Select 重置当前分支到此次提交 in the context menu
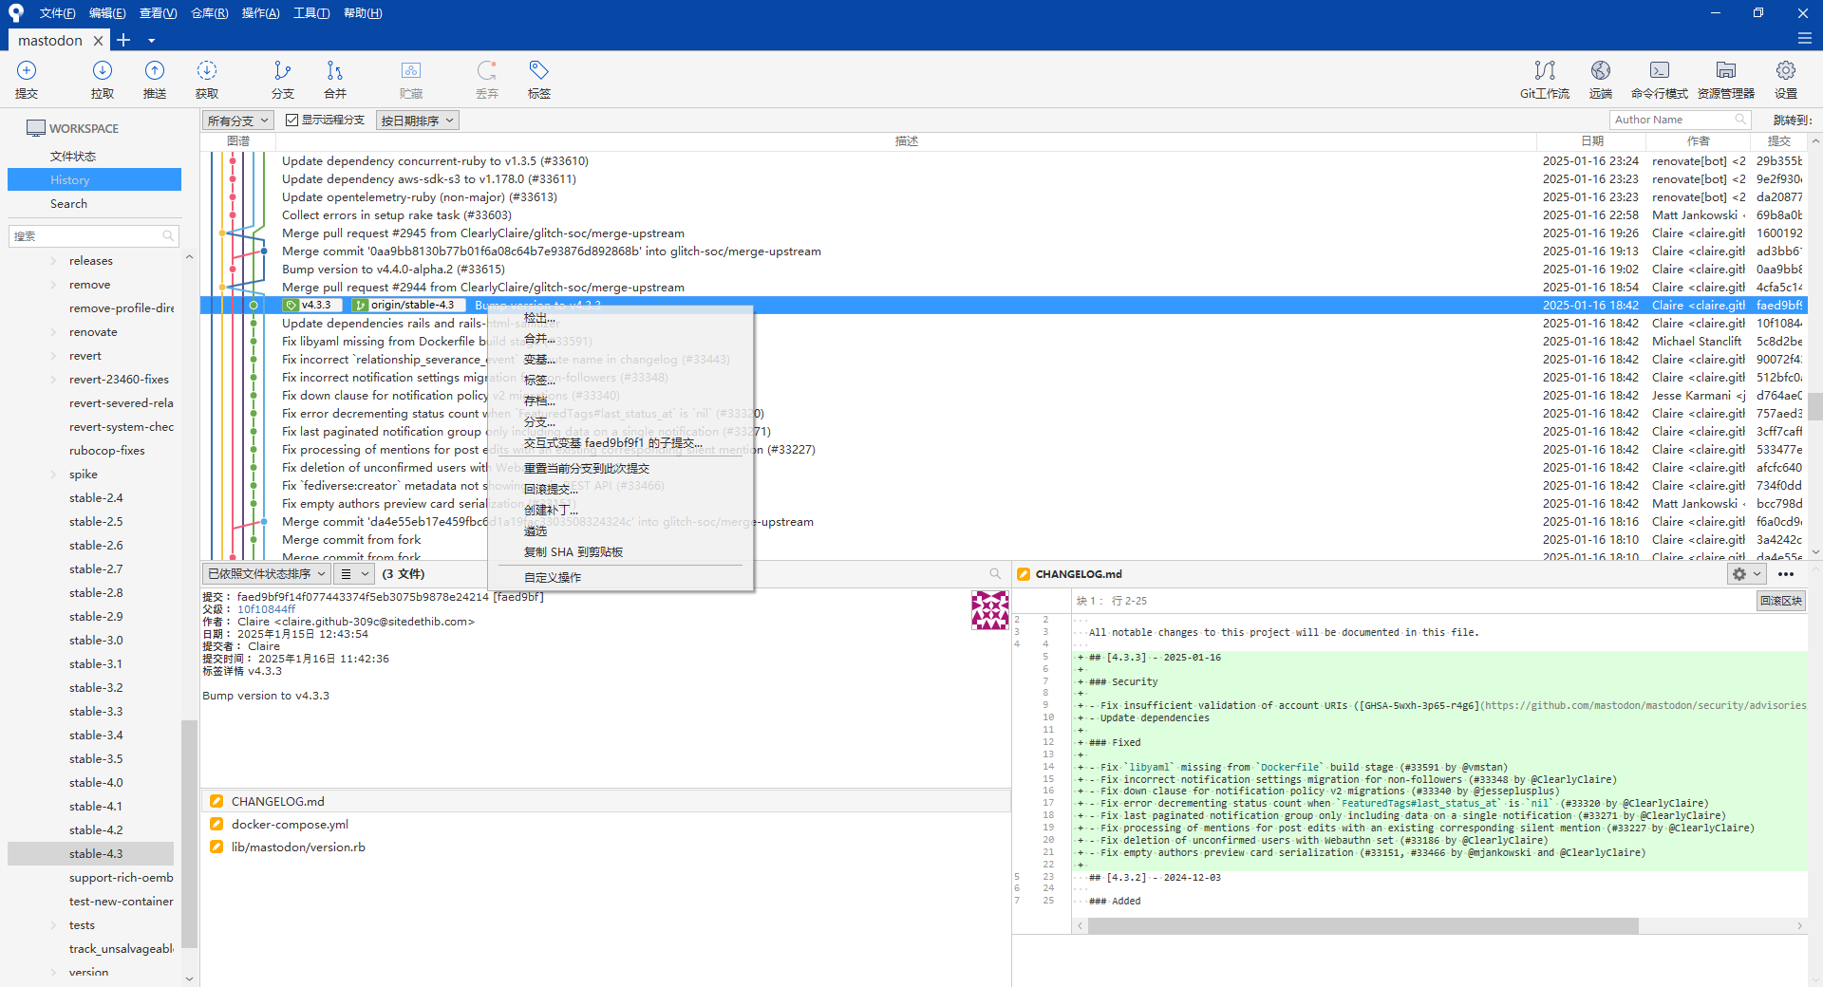Viewport: 1823px width, 987px height. [x=620, y=468]
